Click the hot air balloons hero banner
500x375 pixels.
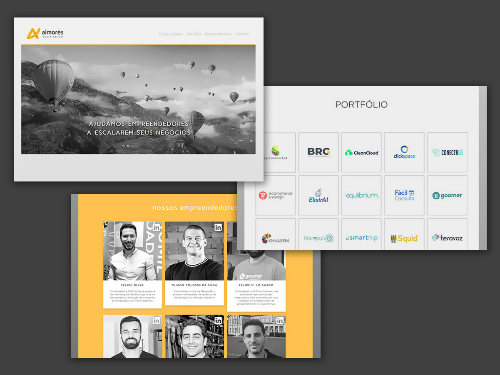coord(138,99)
